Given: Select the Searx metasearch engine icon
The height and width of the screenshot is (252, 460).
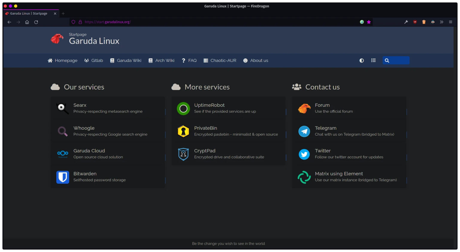Looking at the screenshot, I should pos(62,108).
